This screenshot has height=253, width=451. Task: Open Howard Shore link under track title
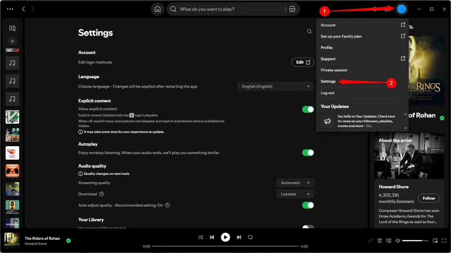35,244
